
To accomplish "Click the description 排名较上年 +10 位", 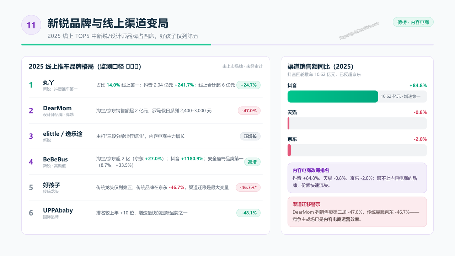I will pos(142,213).
